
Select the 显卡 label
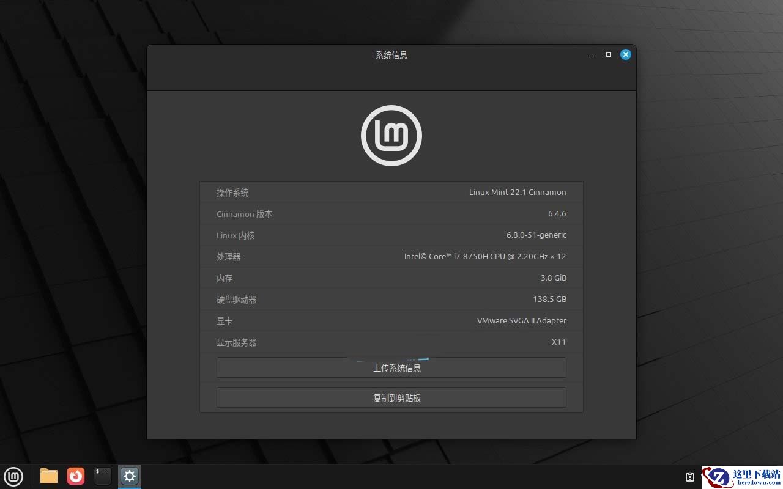click(x=225, y=321)
